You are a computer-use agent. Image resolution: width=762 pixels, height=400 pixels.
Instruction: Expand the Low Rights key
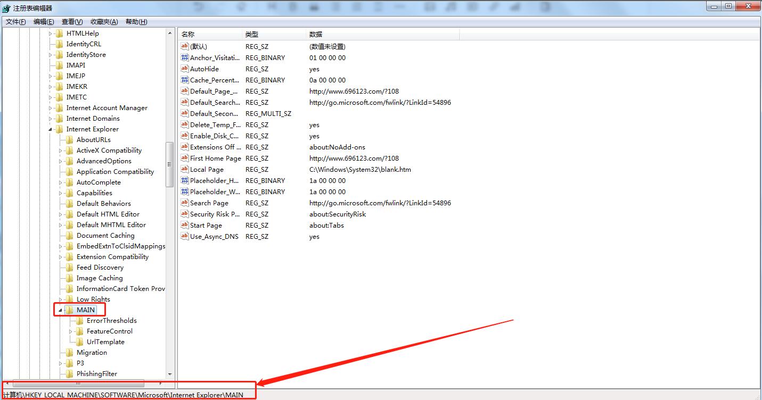coord(61,299)
